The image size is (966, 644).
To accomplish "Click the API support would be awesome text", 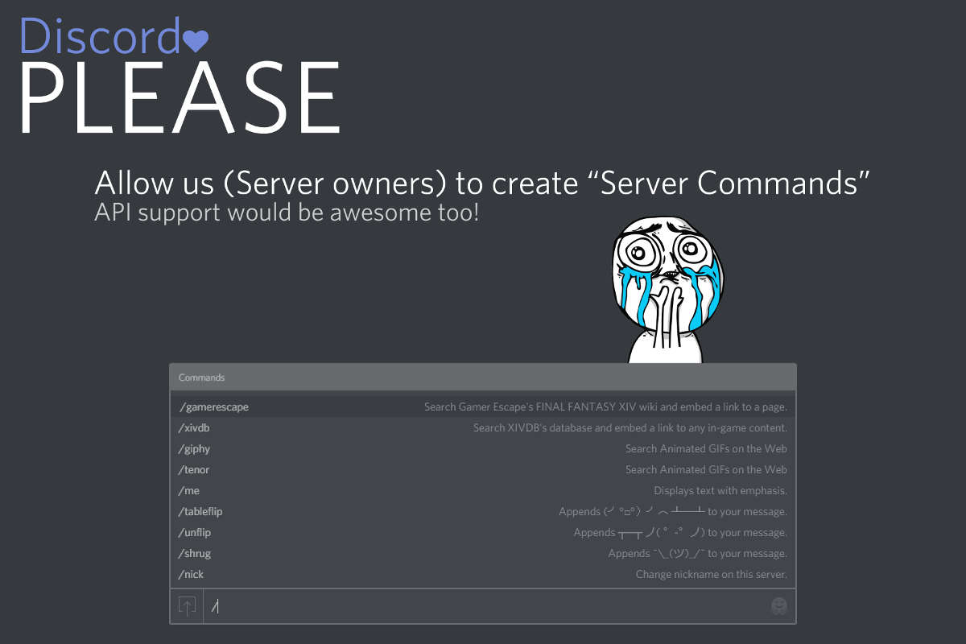I will [287, 213].
